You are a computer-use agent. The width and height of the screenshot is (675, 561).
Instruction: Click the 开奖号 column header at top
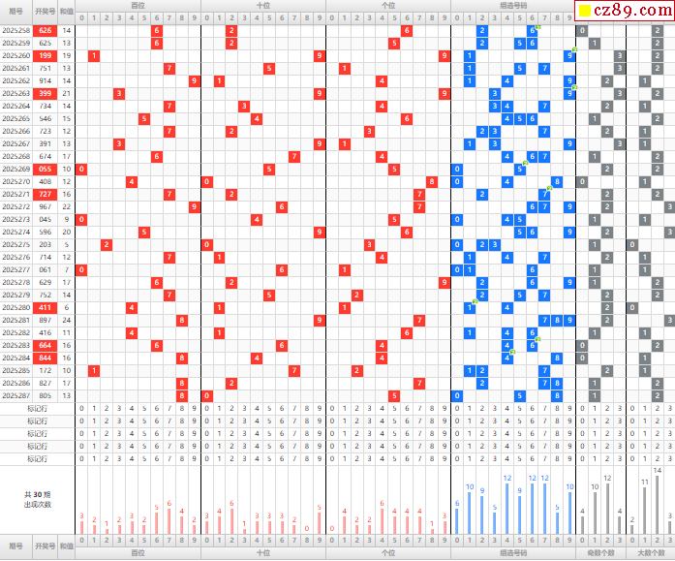click(45, 11)
